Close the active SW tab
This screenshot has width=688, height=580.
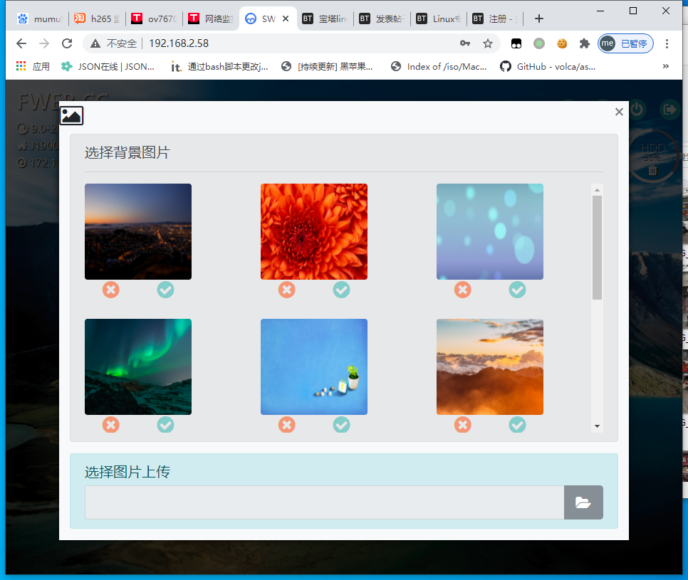pos(286,19)
